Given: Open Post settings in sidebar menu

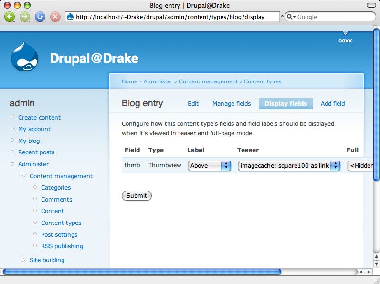Looking at the screenshot, I should pos(59,234).
